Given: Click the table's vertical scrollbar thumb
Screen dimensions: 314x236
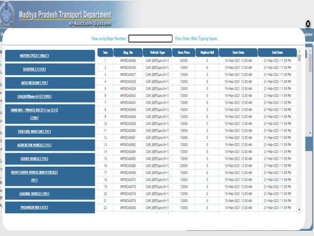Looking at the screenshot, I should [x=299, y=58].
